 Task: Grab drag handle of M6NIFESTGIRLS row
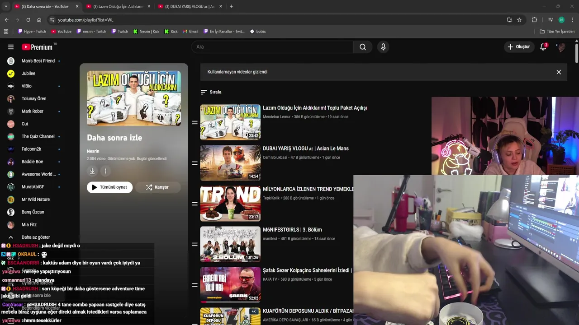(195, 244)
